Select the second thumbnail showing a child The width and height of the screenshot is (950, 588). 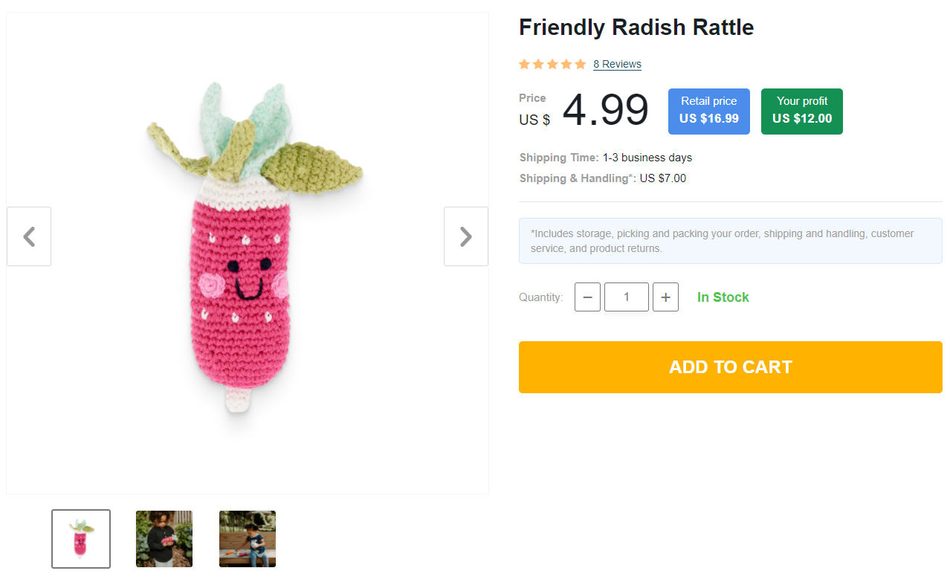tap(164, 538)
